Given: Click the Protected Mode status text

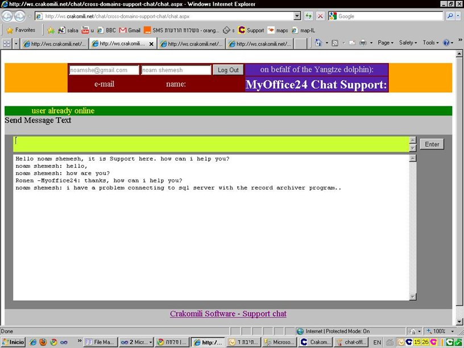Looking at the screenshot, I should pyautogui.click(x=338, y=331).
